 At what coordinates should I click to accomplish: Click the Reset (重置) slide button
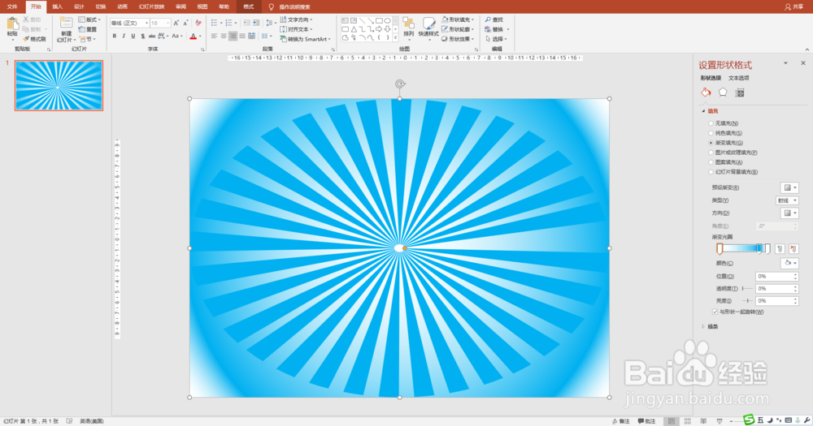click(87, 29)
